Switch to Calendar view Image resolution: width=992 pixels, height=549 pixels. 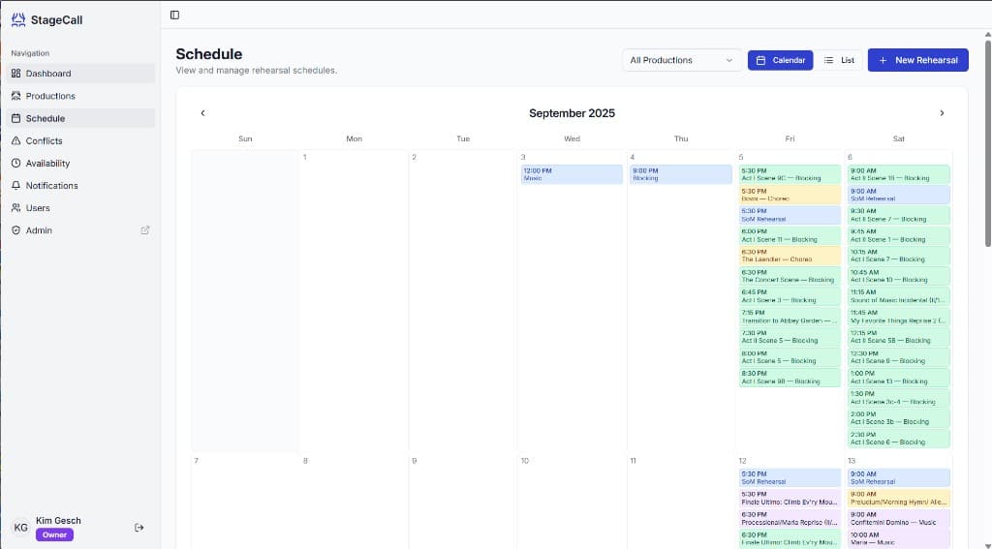(x=780, y=60)
